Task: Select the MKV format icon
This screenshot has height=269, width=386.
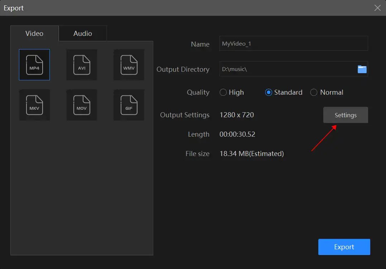Action: [x=34, y=105]
